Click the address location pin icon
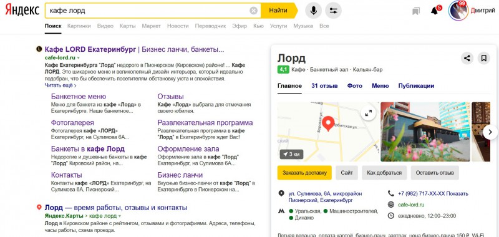This screenshot has width=499, height=237. click(281, 193)
